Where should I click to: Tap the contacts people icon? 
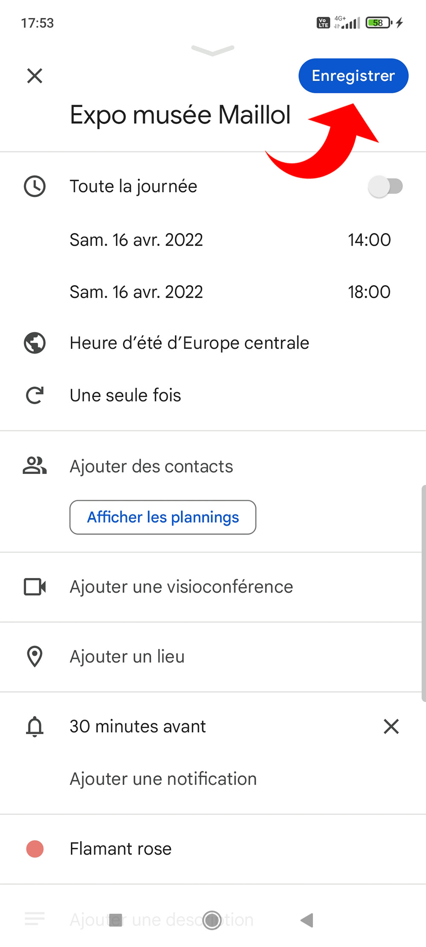click(35, 466)
